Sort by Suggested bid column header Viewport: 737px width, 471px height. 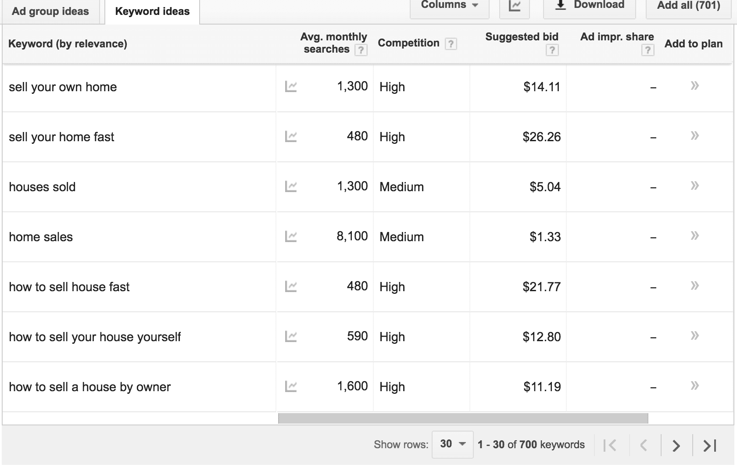coord(522,37)
